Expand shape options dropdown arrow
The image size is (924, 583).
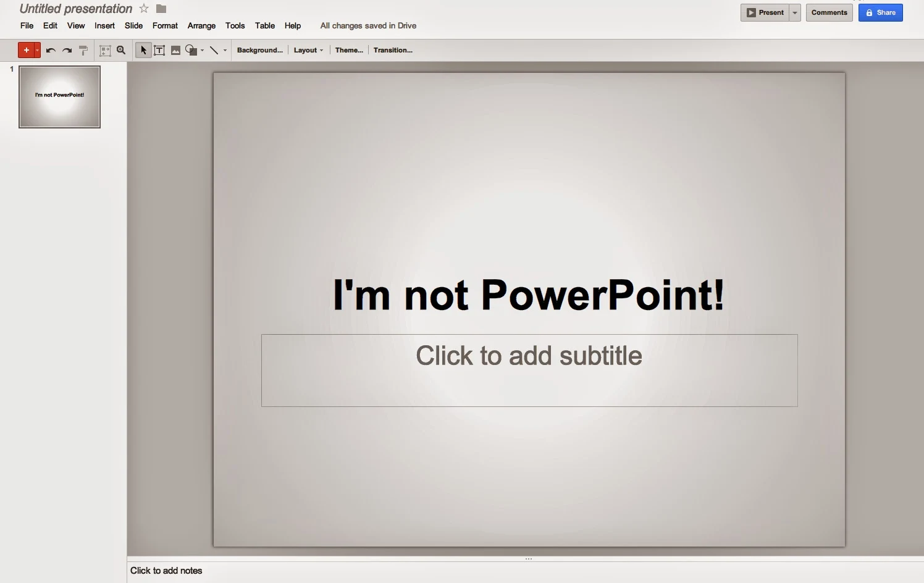click(202, 51)
